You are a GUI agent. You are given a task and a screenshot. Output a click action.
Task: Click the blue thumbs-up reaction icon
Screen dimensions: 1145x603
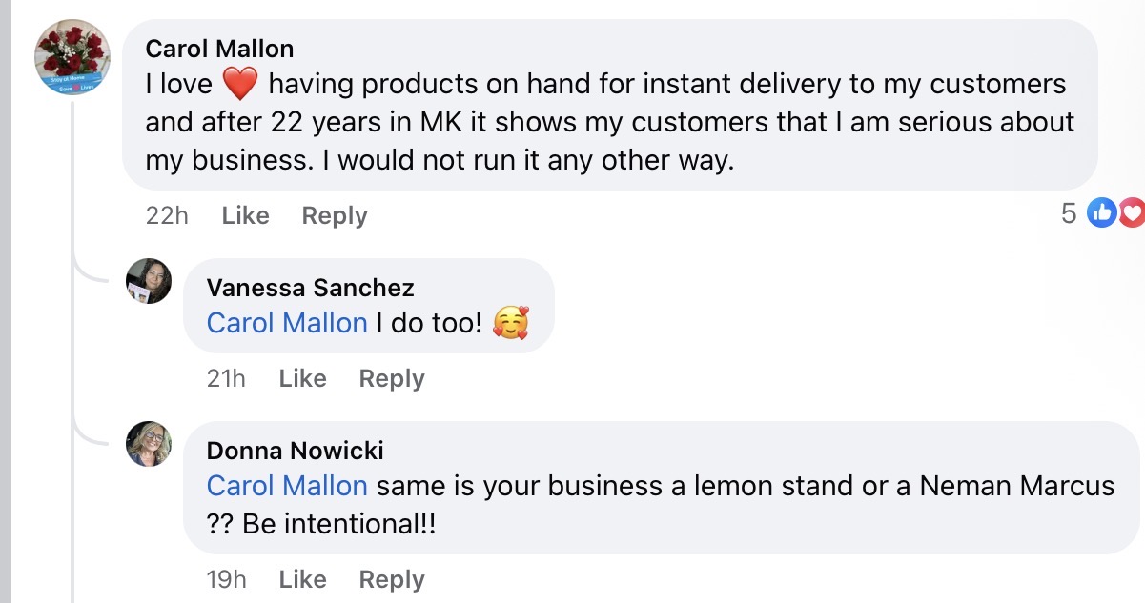1101,213
